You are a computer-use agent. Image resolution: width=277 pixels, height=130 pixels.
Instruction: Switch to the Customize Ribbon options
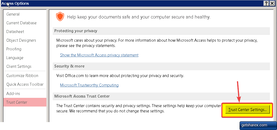tap(22, 76)
